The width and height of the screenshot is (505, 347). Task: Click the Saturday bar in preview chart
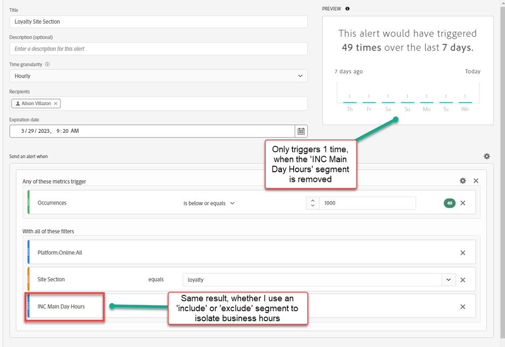click(x=388, y=102)
